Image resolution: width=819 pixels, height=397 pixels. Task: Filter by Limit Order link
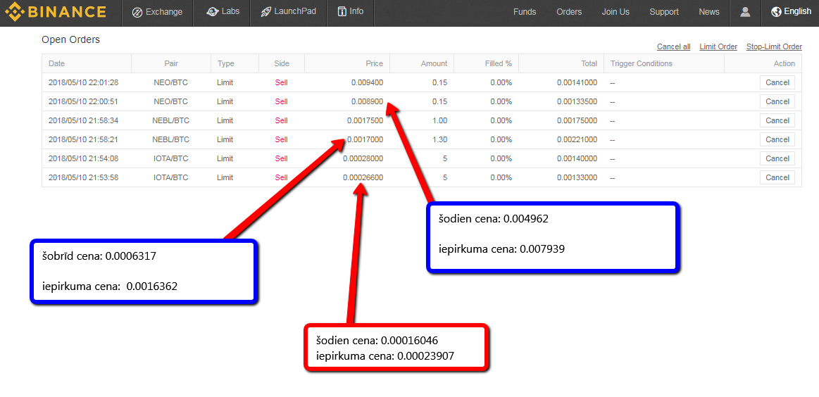(x=718, y=46)
